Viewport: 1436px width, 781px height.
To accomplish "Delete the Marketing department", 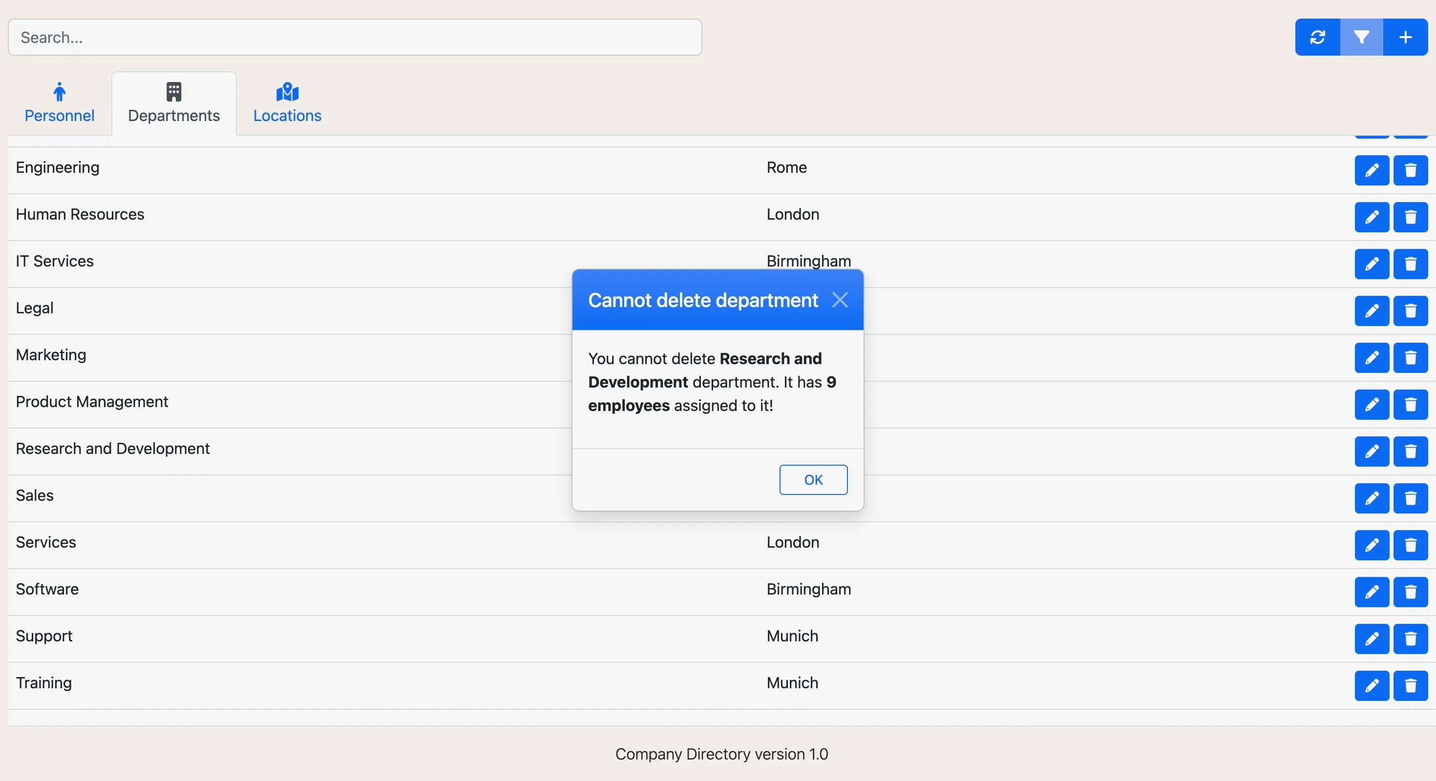I will click(x=1411, y=358).
